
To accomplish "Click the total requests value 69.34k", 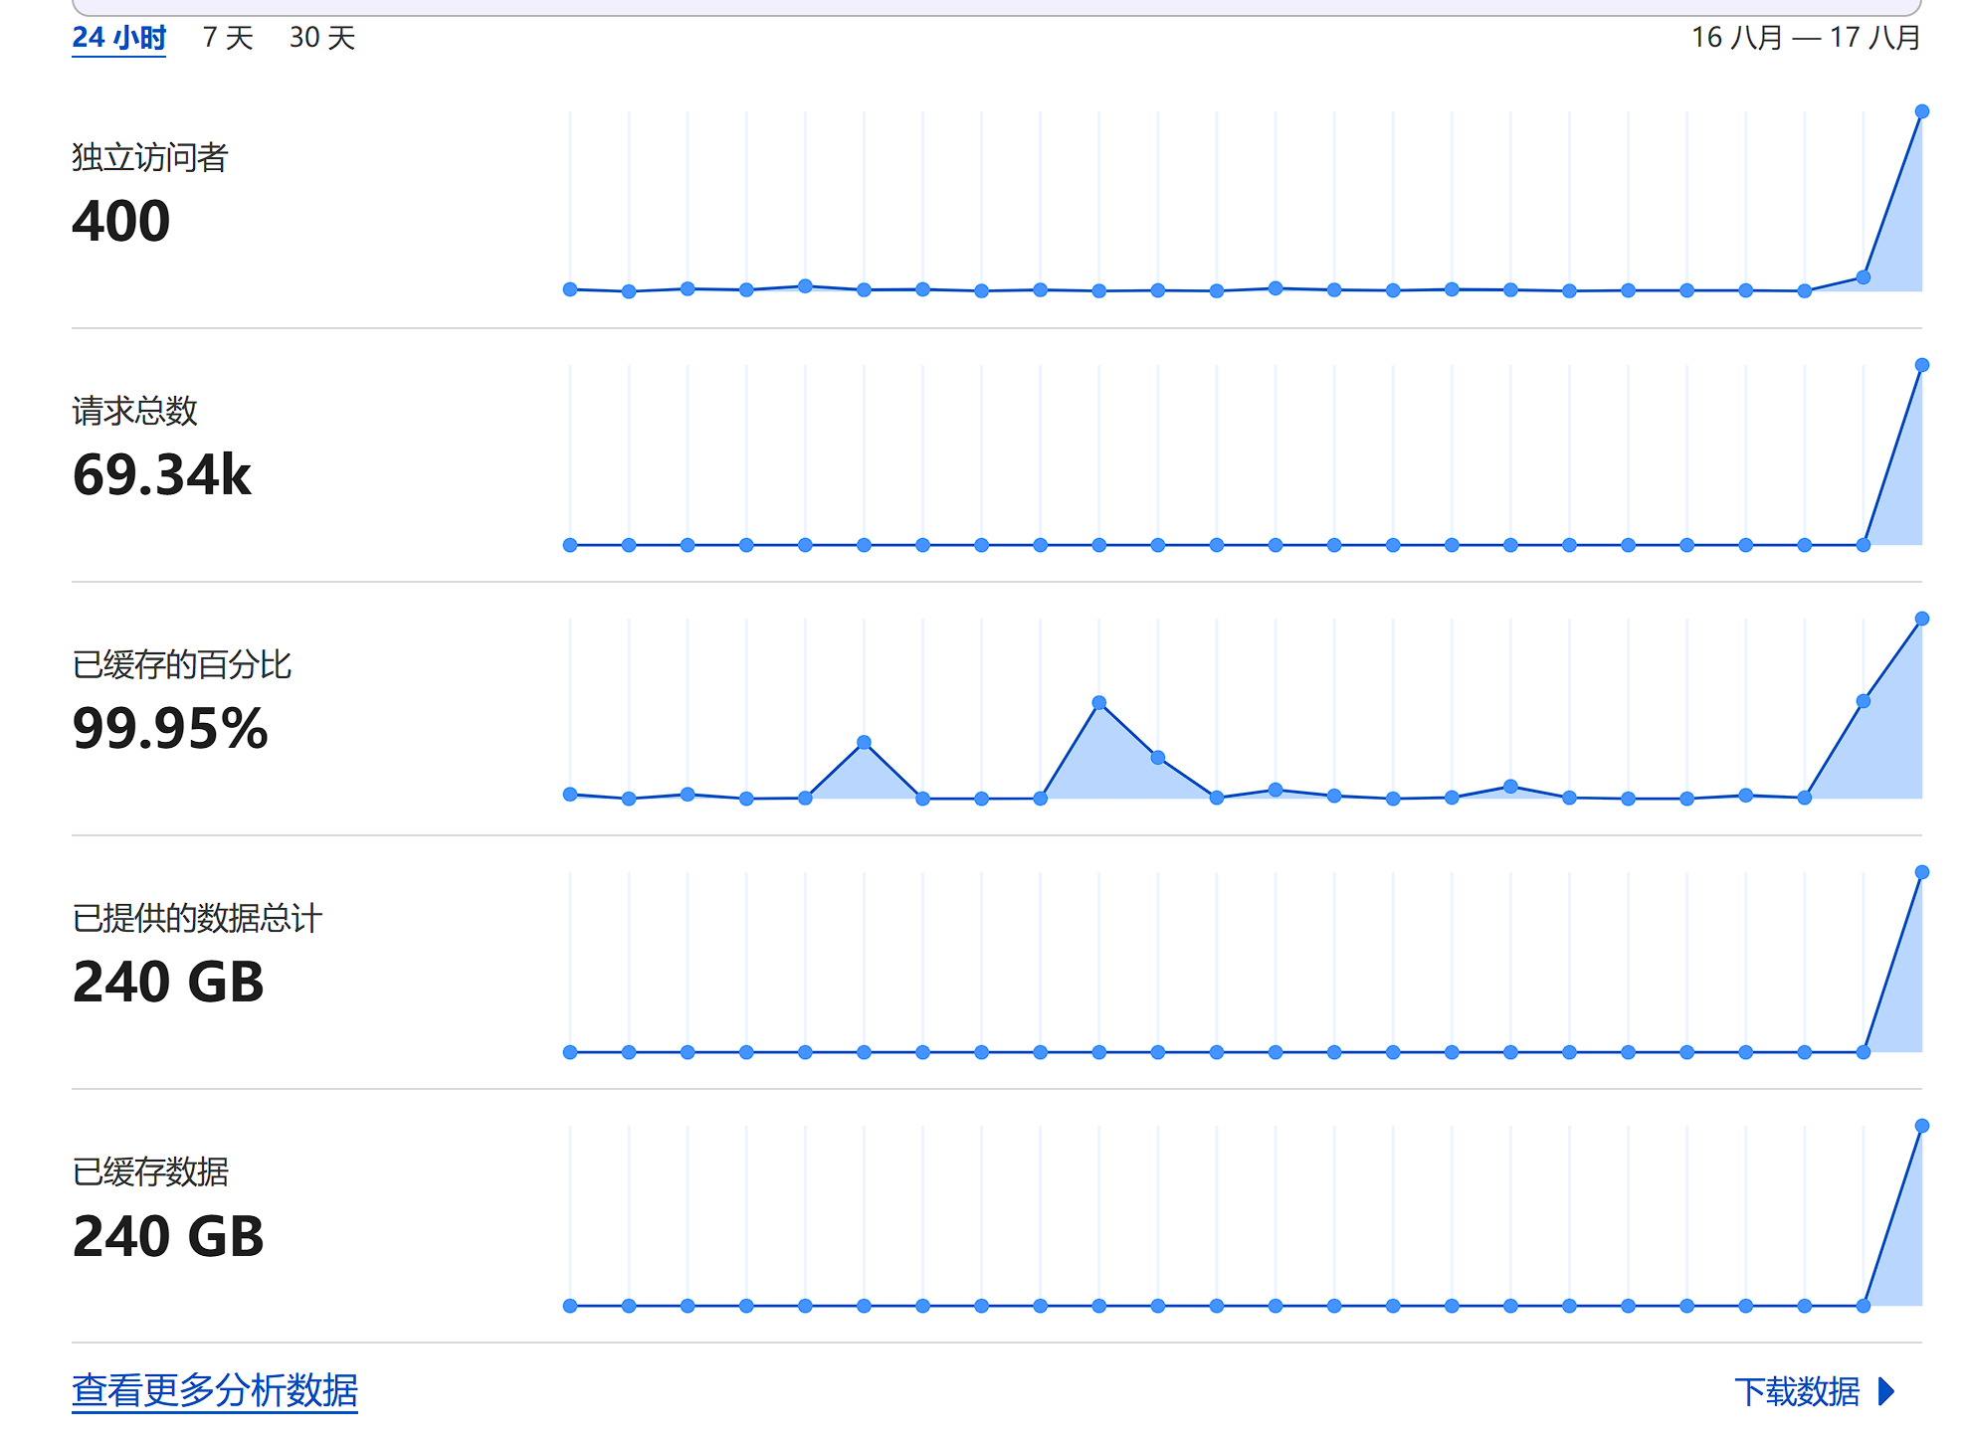I will click(162, 474).
